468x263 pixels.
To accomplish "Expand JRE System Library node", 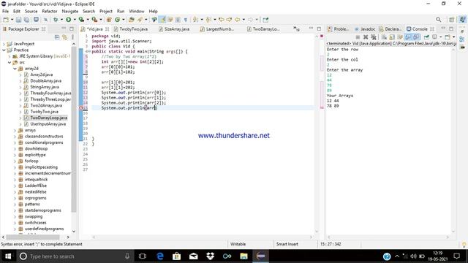I will pyautogui.click(x=10, y=56).
